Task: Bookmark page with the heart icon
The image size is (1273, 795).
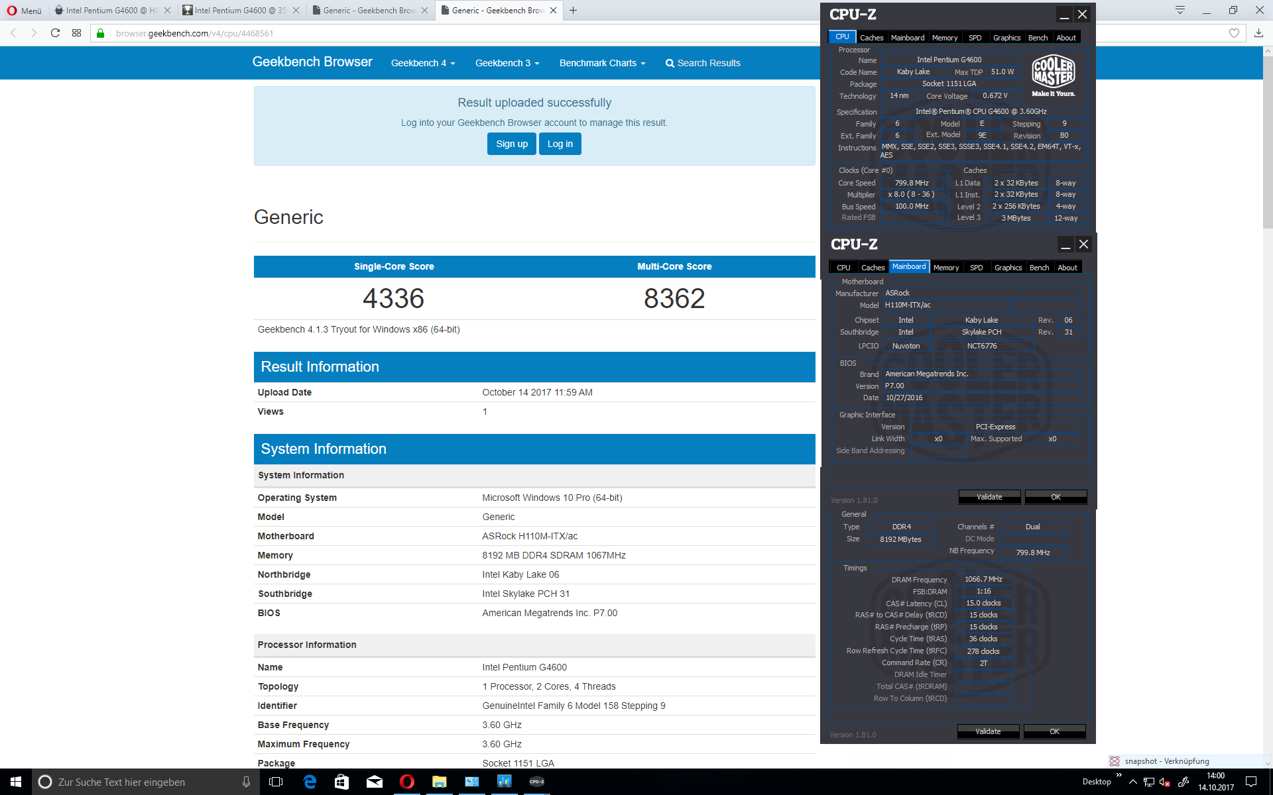Action: [1234, 33]
